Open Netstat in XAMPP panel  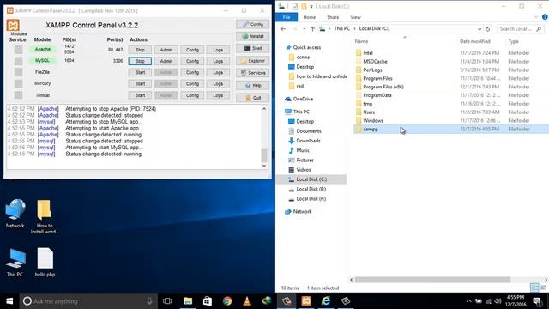click(252, 36)
